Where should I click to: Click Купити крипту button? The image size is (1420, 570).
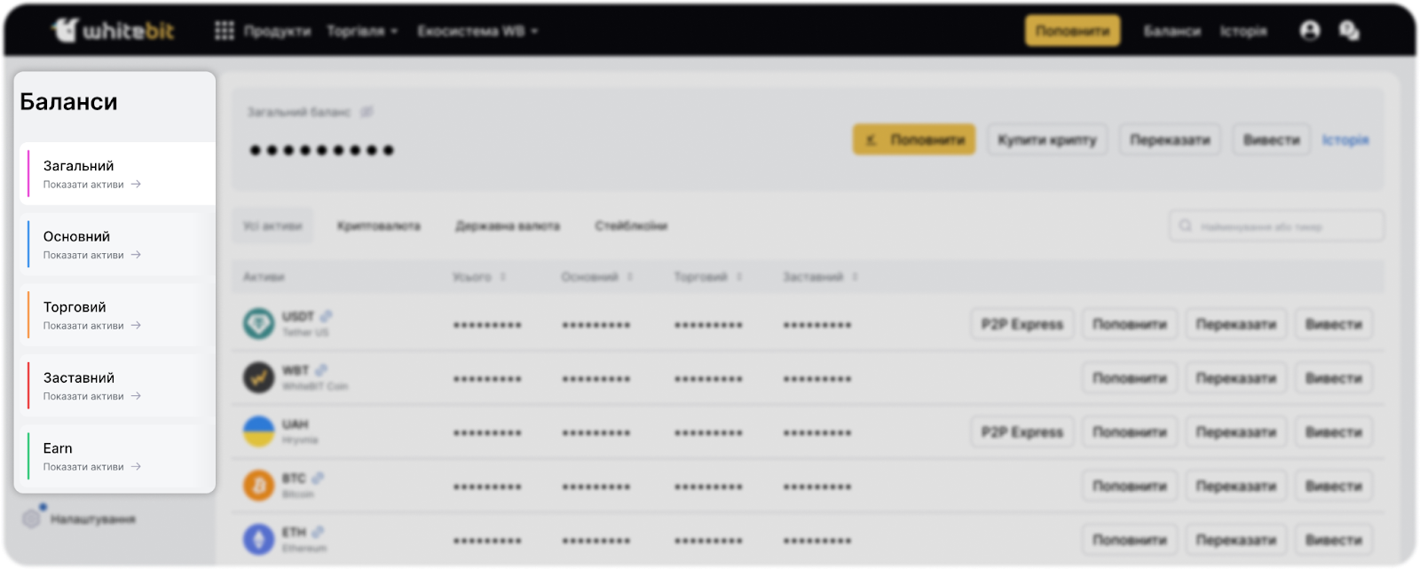pyautogui.click(x=1047, y=140)
